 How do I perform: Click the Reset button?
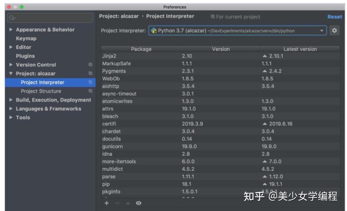[335, 17]
